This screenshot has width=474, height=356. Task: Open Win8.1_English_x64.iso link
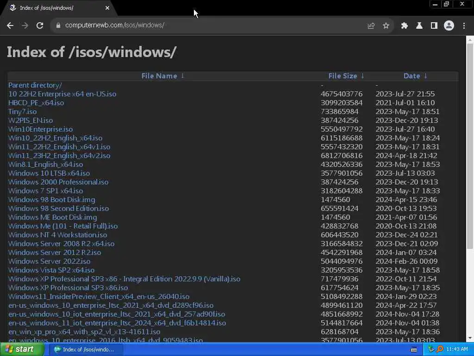point(46,164)
